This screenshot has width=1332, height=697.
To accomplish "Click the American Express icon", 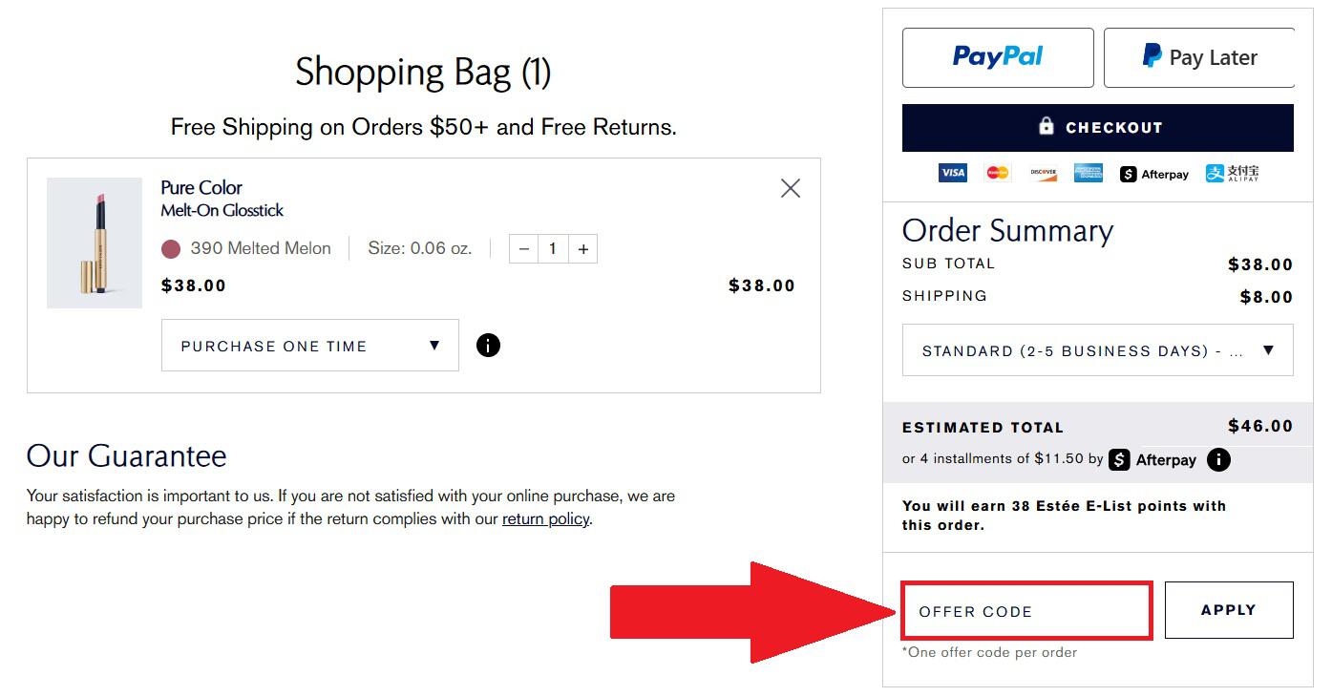I will (1089, 173).
